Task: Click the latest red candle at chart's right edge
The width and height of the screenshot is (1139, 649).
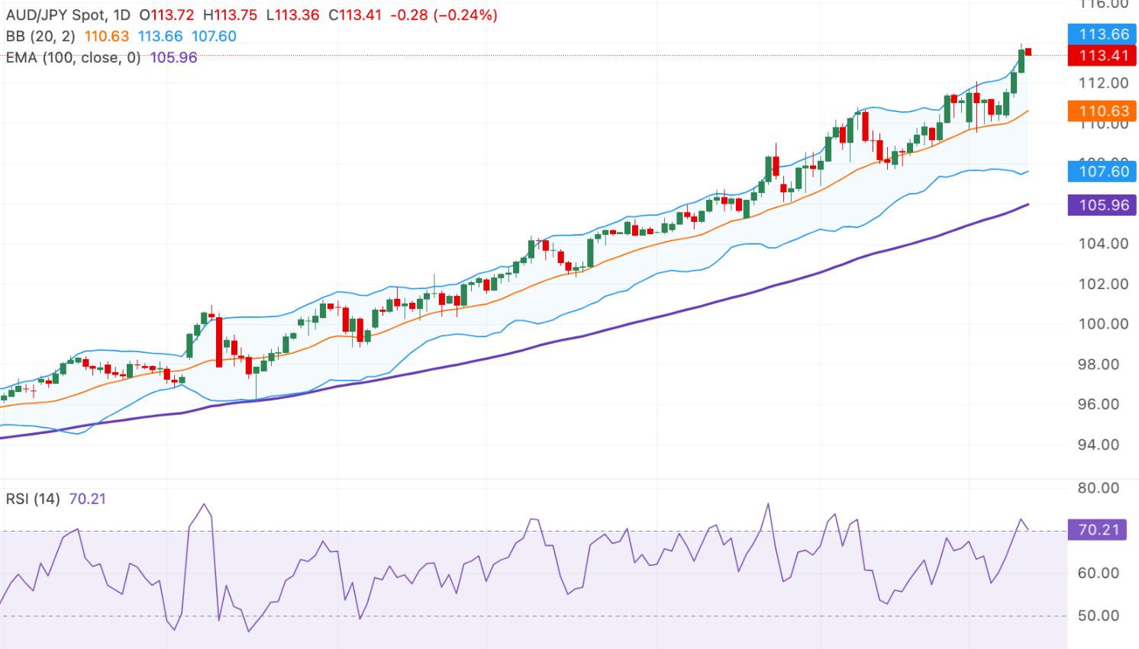Action: [x=1028, y=52]
